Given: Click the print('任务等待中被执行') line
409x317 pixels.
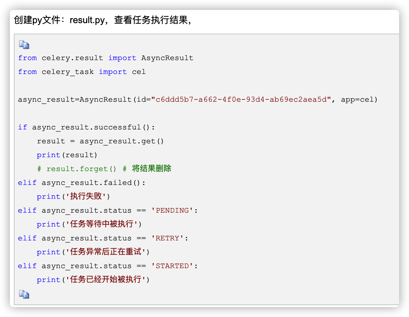Looking at the screenshot, I should point(89,224).
